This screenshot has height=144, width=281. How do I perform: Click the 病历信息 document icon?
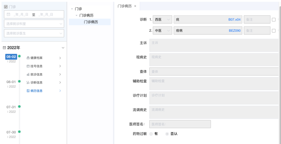(28, 91)
